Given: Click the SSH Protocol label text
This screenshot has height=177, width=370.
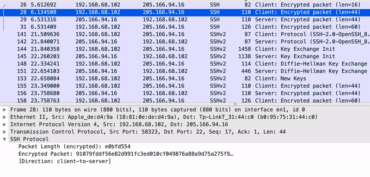Looking at the screenshot, I should [x=29, y=139].
